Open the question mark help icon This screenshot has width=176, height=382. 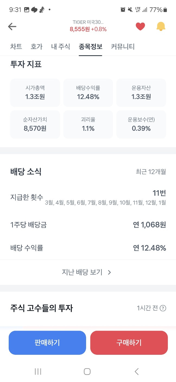[163, 308]
